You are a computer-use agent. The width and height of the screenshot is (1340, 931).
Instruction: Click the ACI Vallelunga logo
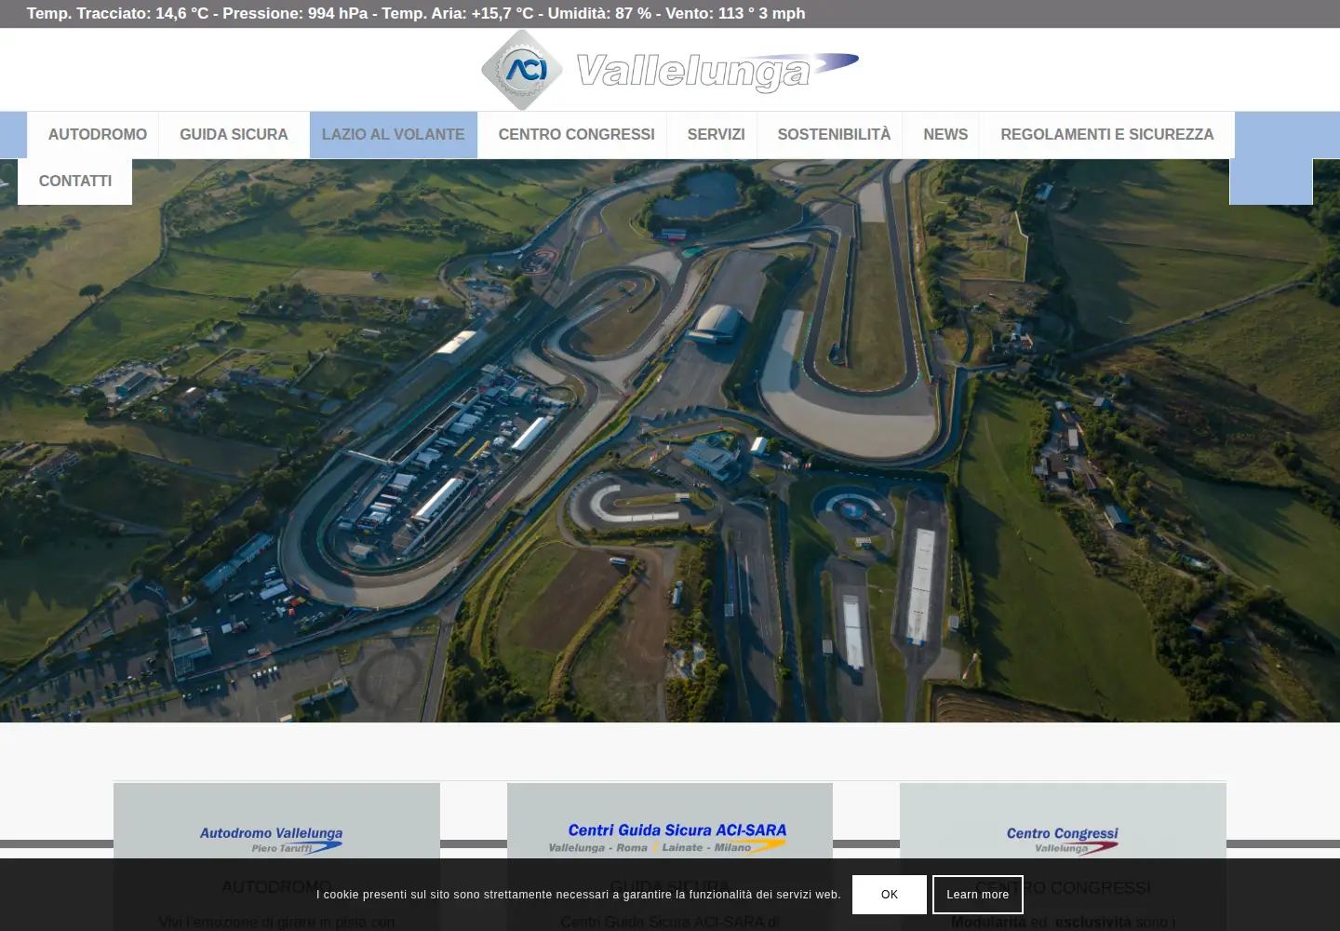click(x=670, y=70)
